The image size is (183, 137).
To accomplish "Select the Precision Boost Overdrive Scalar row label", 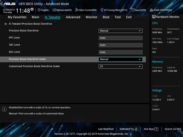I will click(x=27, y=59).
